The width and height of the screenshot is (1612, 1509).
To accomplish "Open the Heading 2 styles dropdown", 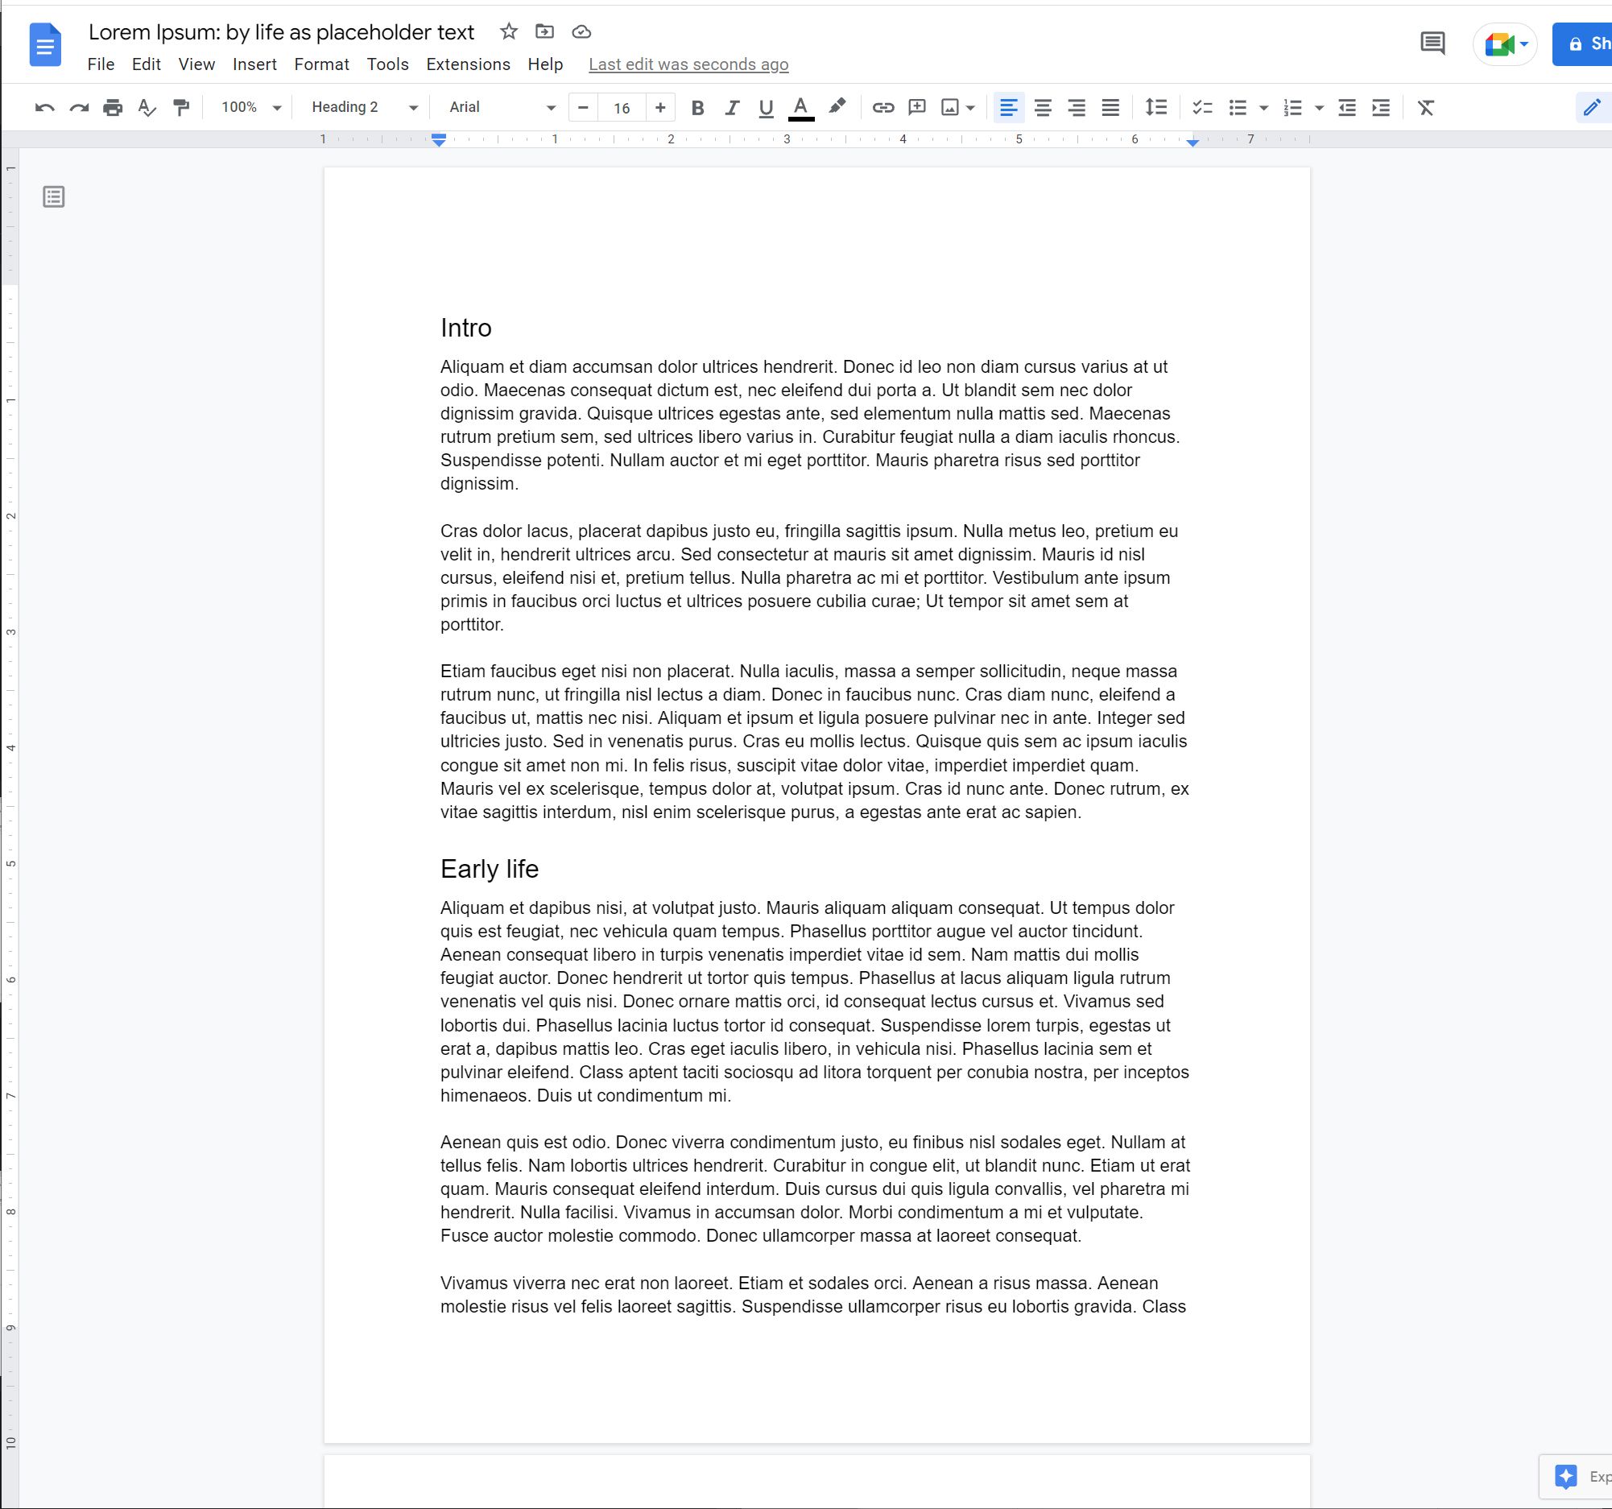I will tap(362, 106).
